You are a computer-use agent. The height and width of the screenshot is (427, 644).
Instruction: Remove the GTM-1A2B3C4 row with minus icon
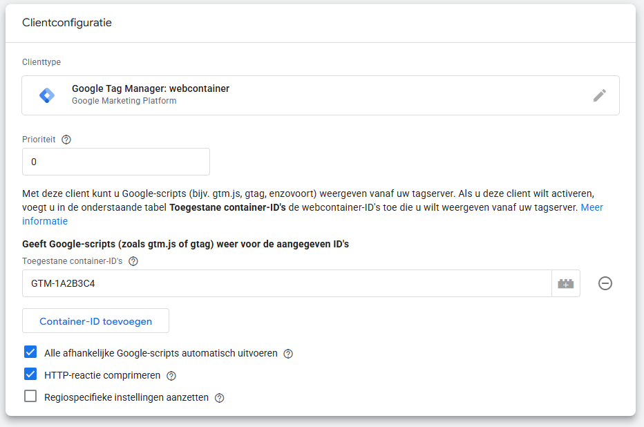(605, 283)
